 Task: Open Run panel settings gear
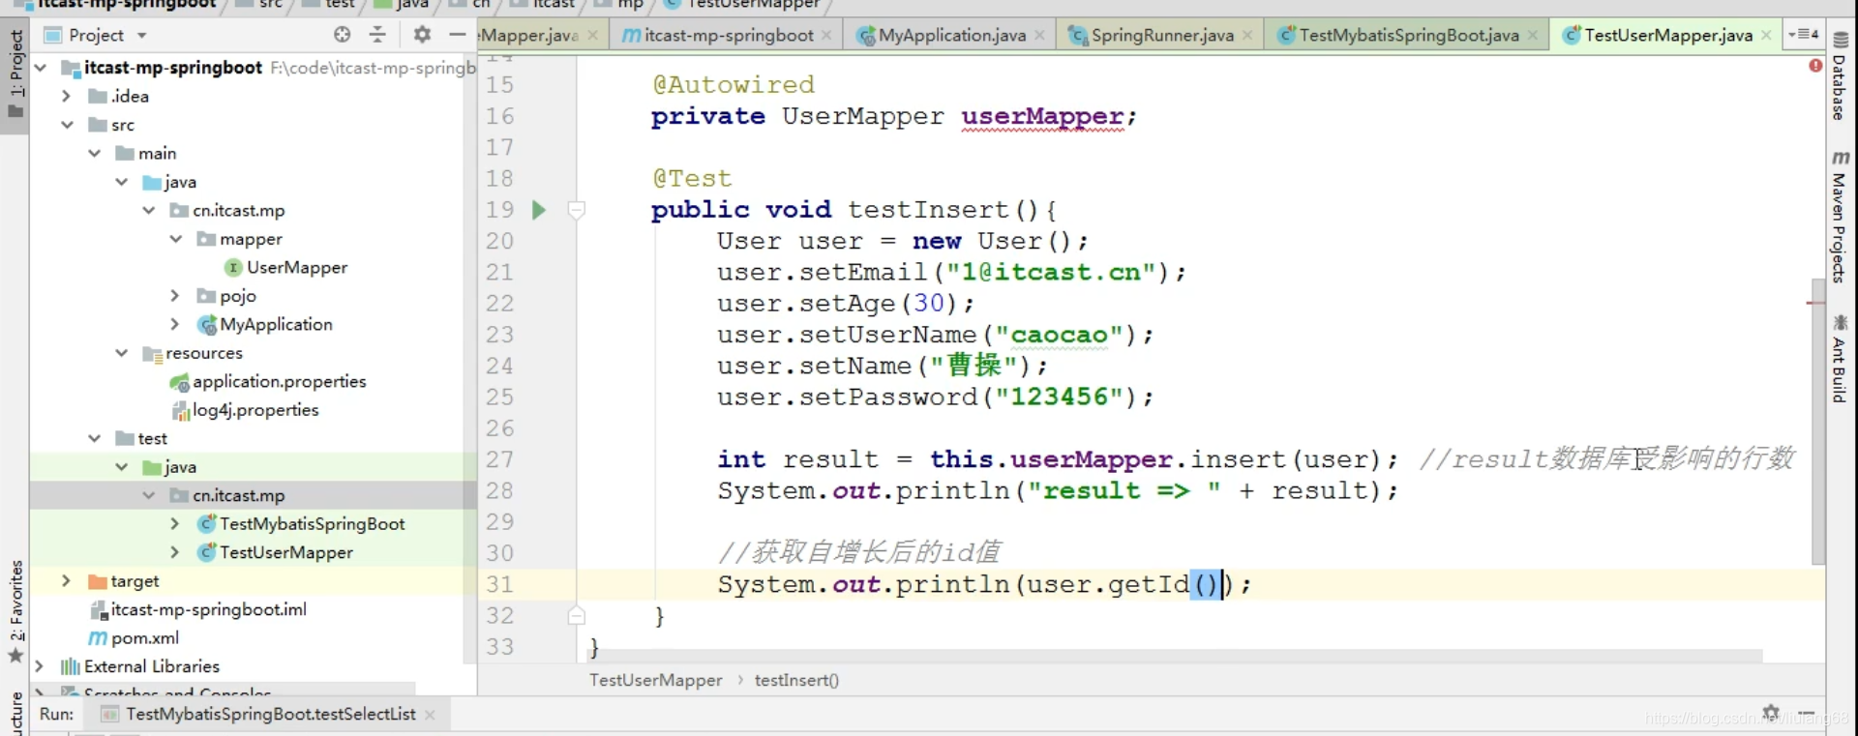1771,713
